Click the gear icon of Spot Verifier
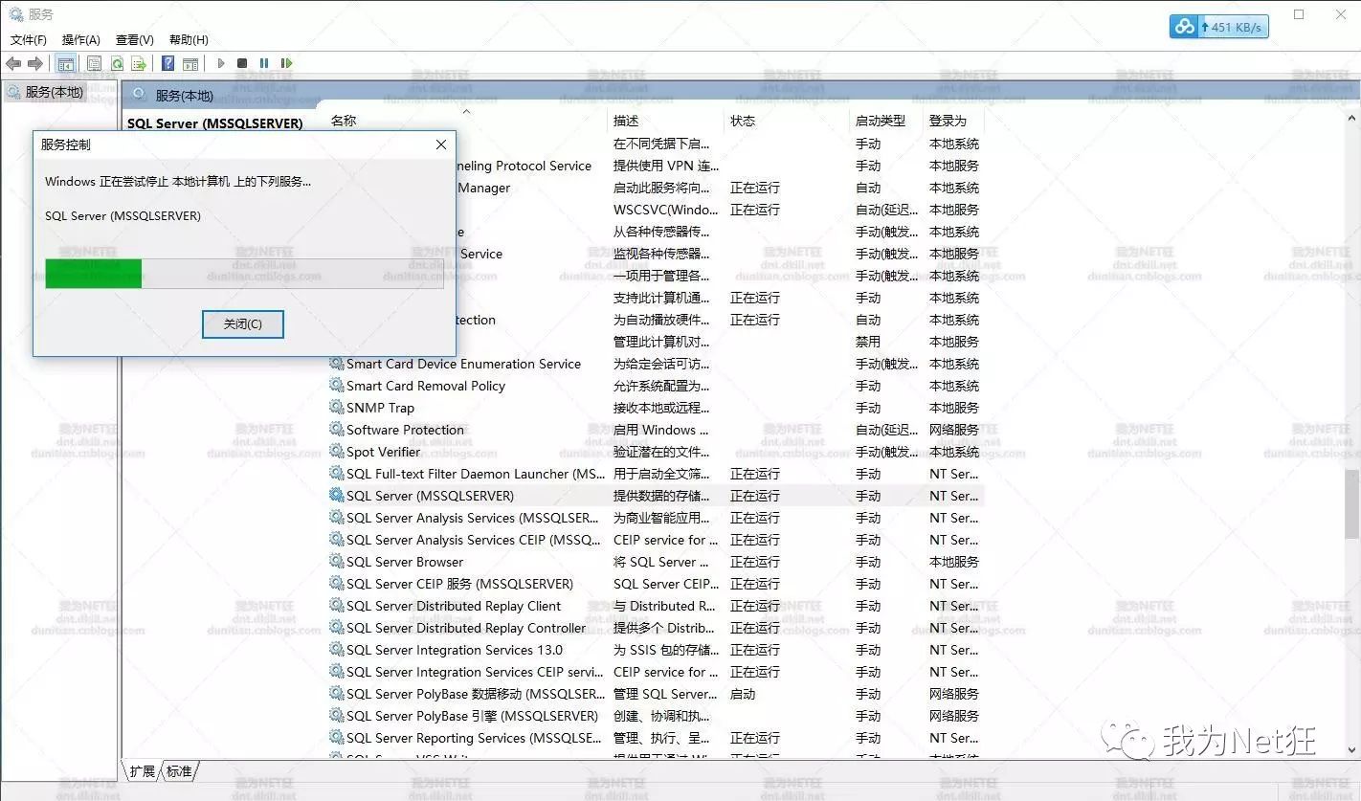 click(x=337, y=451)
